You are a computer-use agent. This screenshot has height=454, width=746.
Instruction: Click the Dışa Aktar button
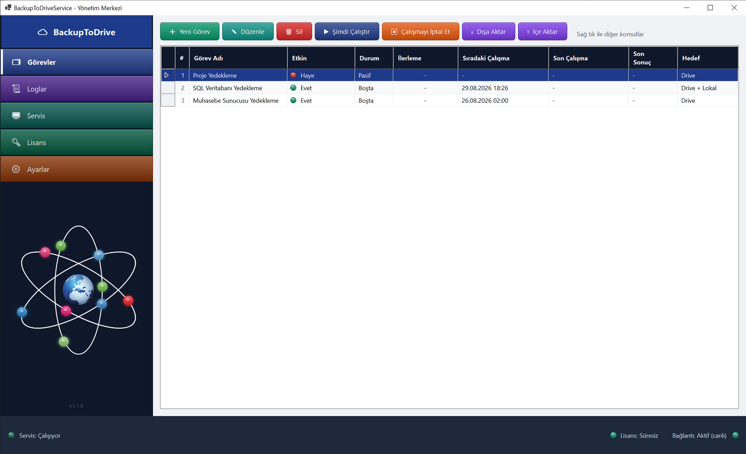[x=488, y=31]
